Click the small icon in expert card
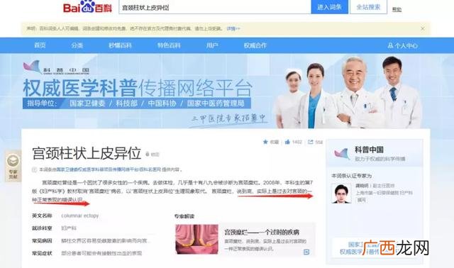This screenshot has height=268, width=454. (306, 252)
